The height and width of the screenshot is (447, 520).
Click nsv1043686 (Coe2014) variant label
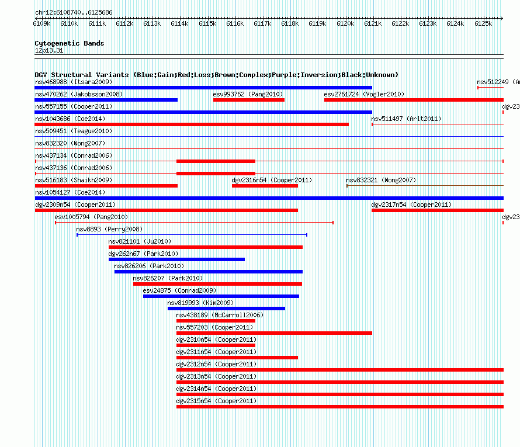(70, 119)
